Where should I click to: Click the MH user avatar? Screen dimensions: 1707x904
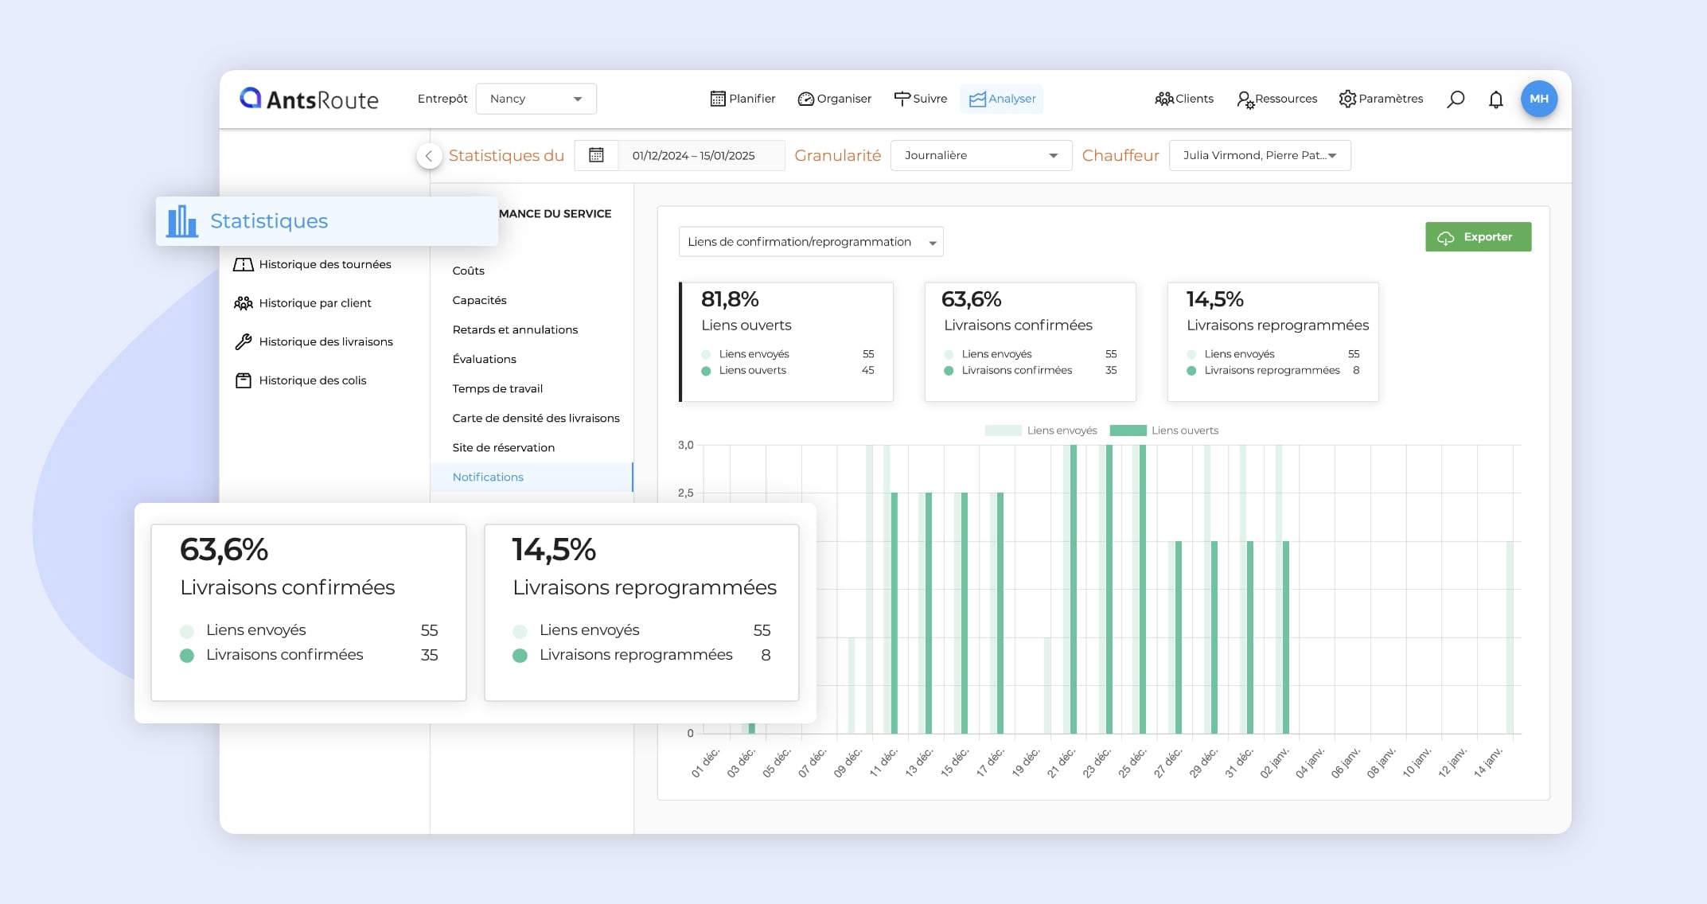click(1538, 99)
